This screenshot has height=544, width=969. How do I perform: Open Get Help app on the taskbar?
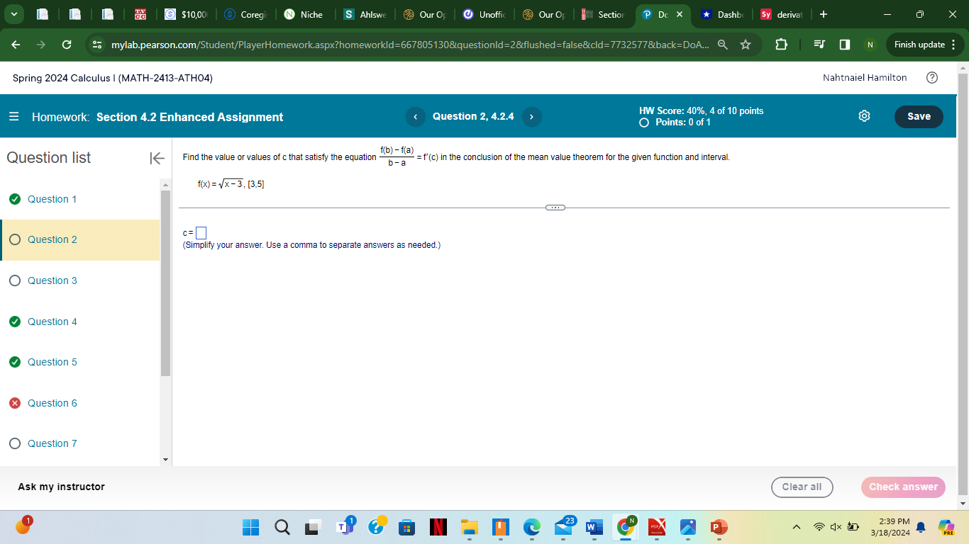click(x=376, y=527)
